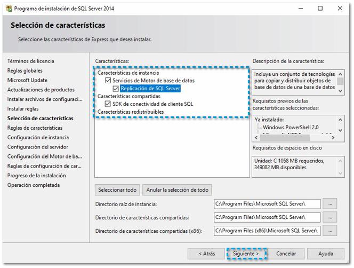354x268 pixels.
Task: Click the características compartidas (x86) path field
Action: 267,231
